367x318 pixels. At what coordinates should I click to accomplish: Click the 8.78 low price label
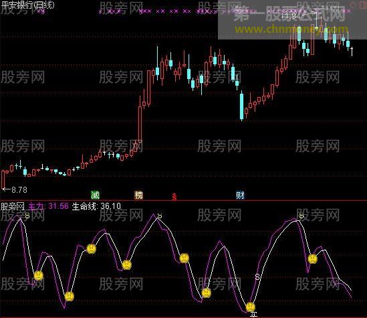pos(19,190)
